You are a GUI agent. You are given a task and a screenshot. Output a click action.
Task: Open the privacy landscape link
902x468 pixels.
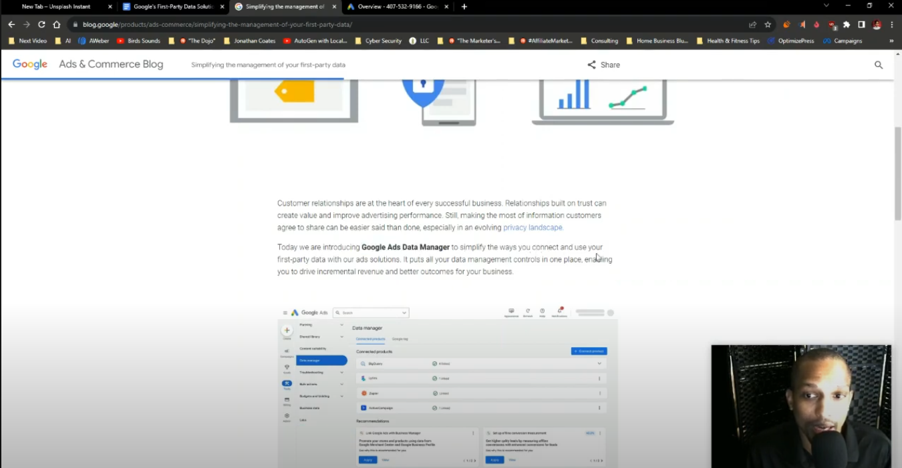click(x=532, y=227)
